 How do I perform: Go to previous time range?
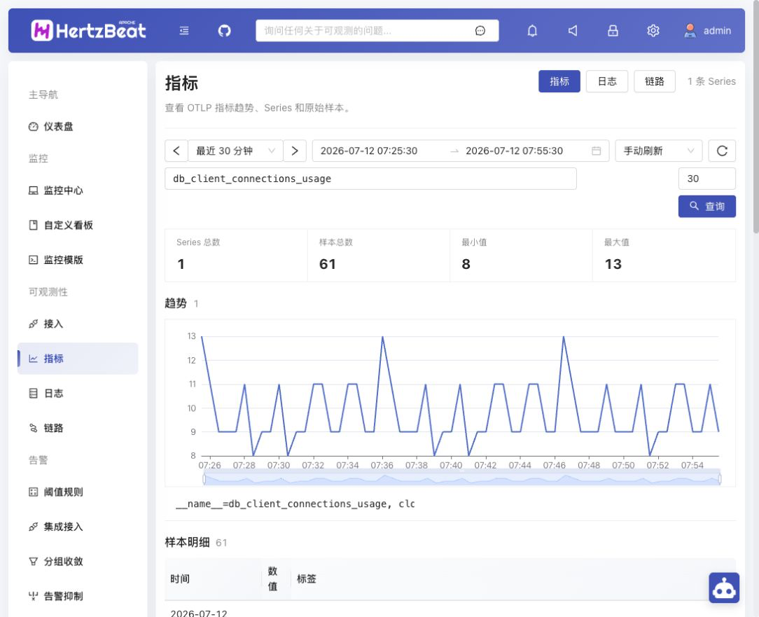(176, 151)
